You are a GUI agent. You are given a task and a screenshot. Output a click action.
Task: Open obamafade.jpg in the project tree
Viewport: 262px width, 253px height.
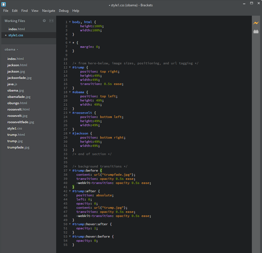[19, 97]
